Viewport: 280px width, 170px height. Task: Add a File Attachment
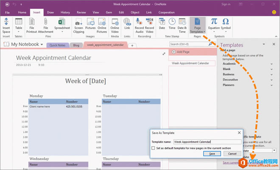[45, 25]
